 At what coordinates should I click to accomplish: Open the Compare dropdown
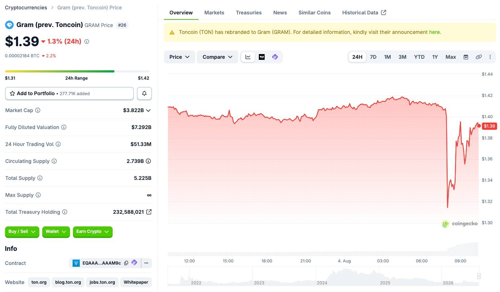click(217, 57)
